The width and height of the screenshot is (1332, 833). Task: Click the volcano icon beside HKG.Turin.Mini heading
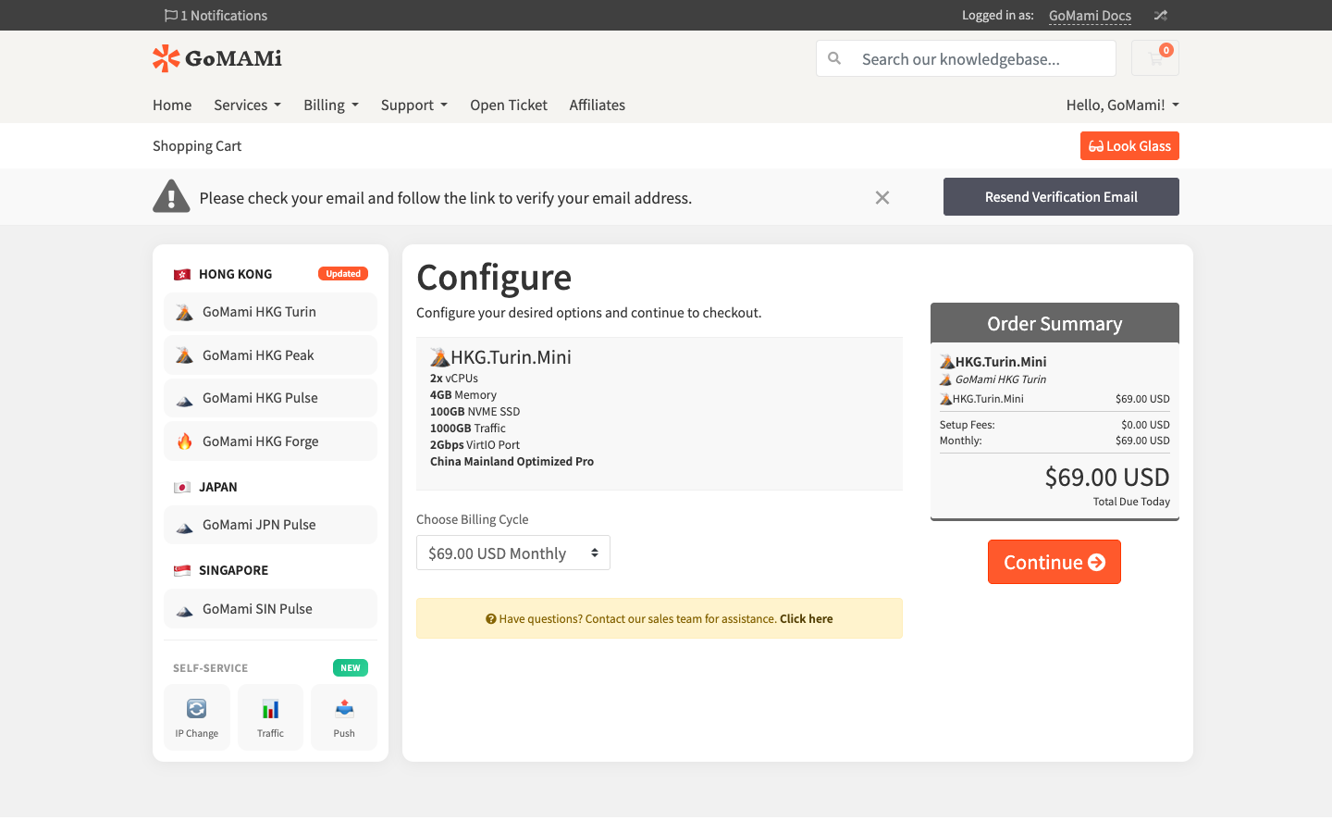pyautogui.click(x=439, y=357)
